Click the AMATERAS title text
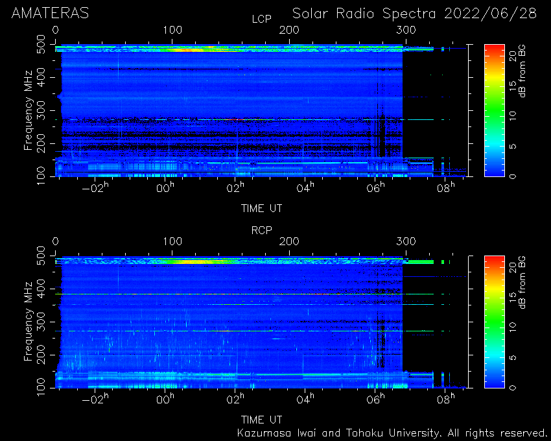The width and height of the screenshot is (551, 441). pos(51,14)
